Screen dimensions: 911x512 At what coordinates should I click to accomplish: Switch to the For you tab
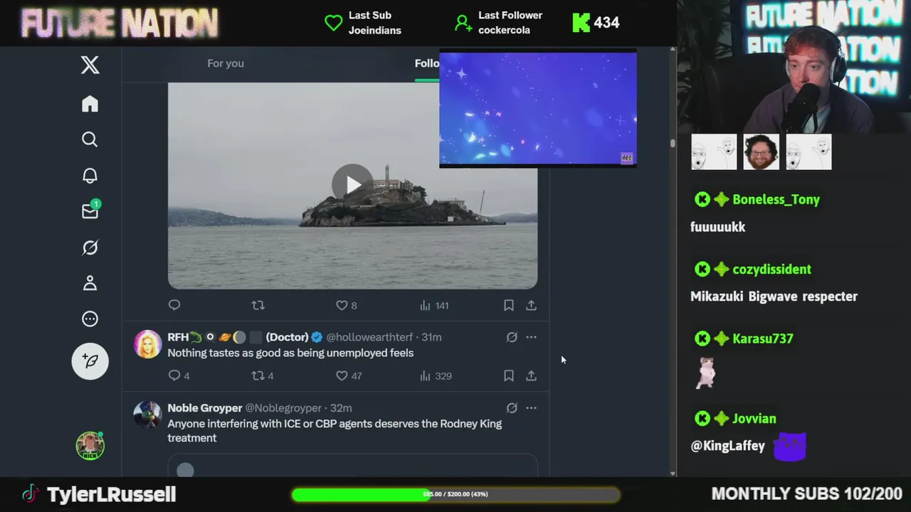tap(226, 63)
